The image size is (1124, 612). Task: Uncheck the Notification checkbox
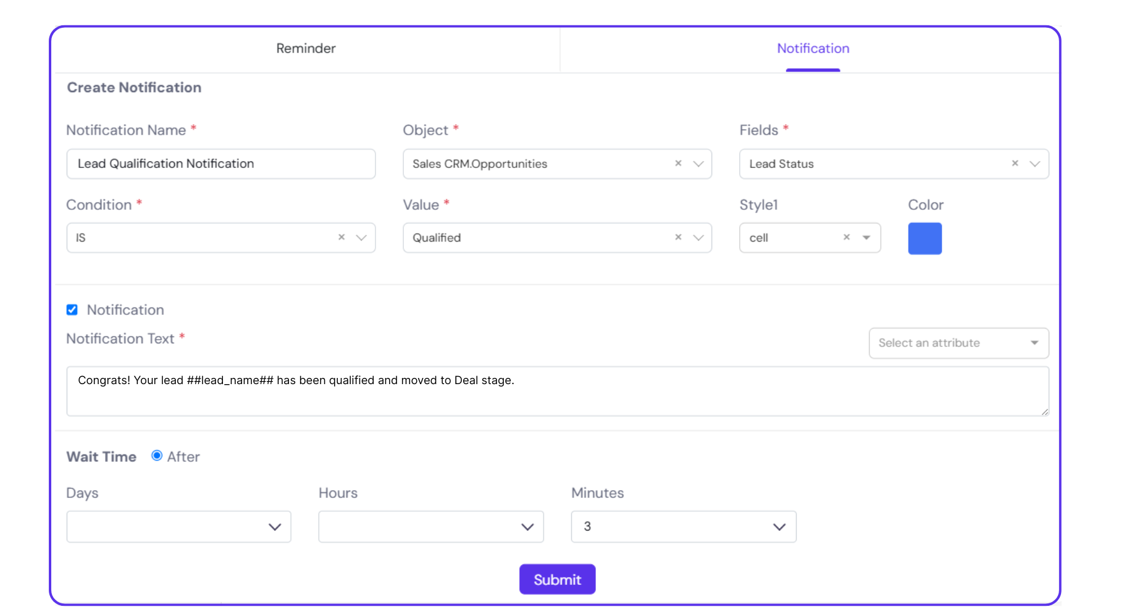[72, 310]
